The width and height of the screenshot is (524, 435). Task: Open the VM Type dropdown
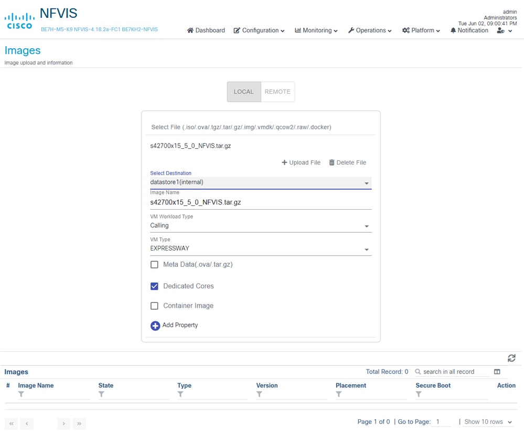[261, 249]
